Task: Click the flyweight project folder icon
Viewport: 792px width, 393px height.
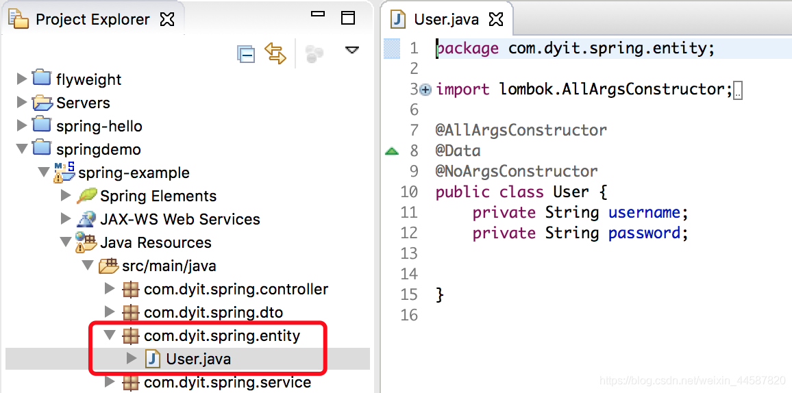Action: 41,79
